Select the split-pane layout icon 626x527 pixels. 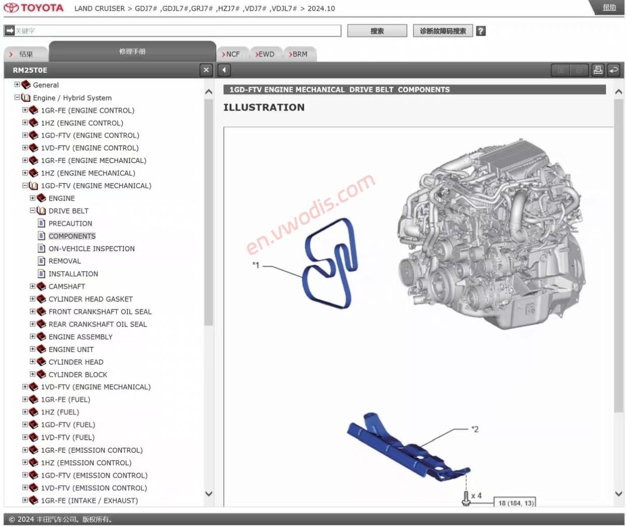point(579,70)
